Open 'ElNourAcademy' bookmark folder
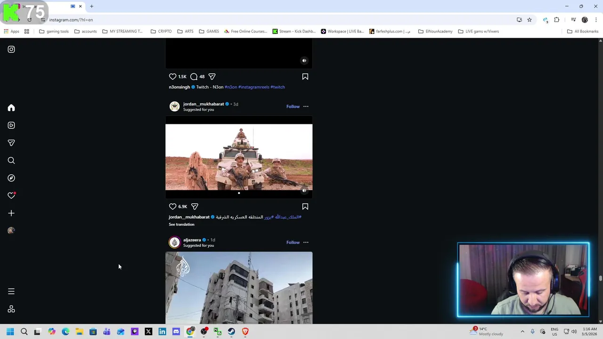The height and width of the screenshot is (339, 603). tap(435, 32)
